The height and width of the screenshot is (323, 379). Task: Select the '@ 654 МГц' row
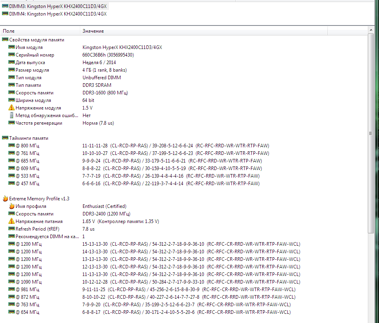(150, 312)
